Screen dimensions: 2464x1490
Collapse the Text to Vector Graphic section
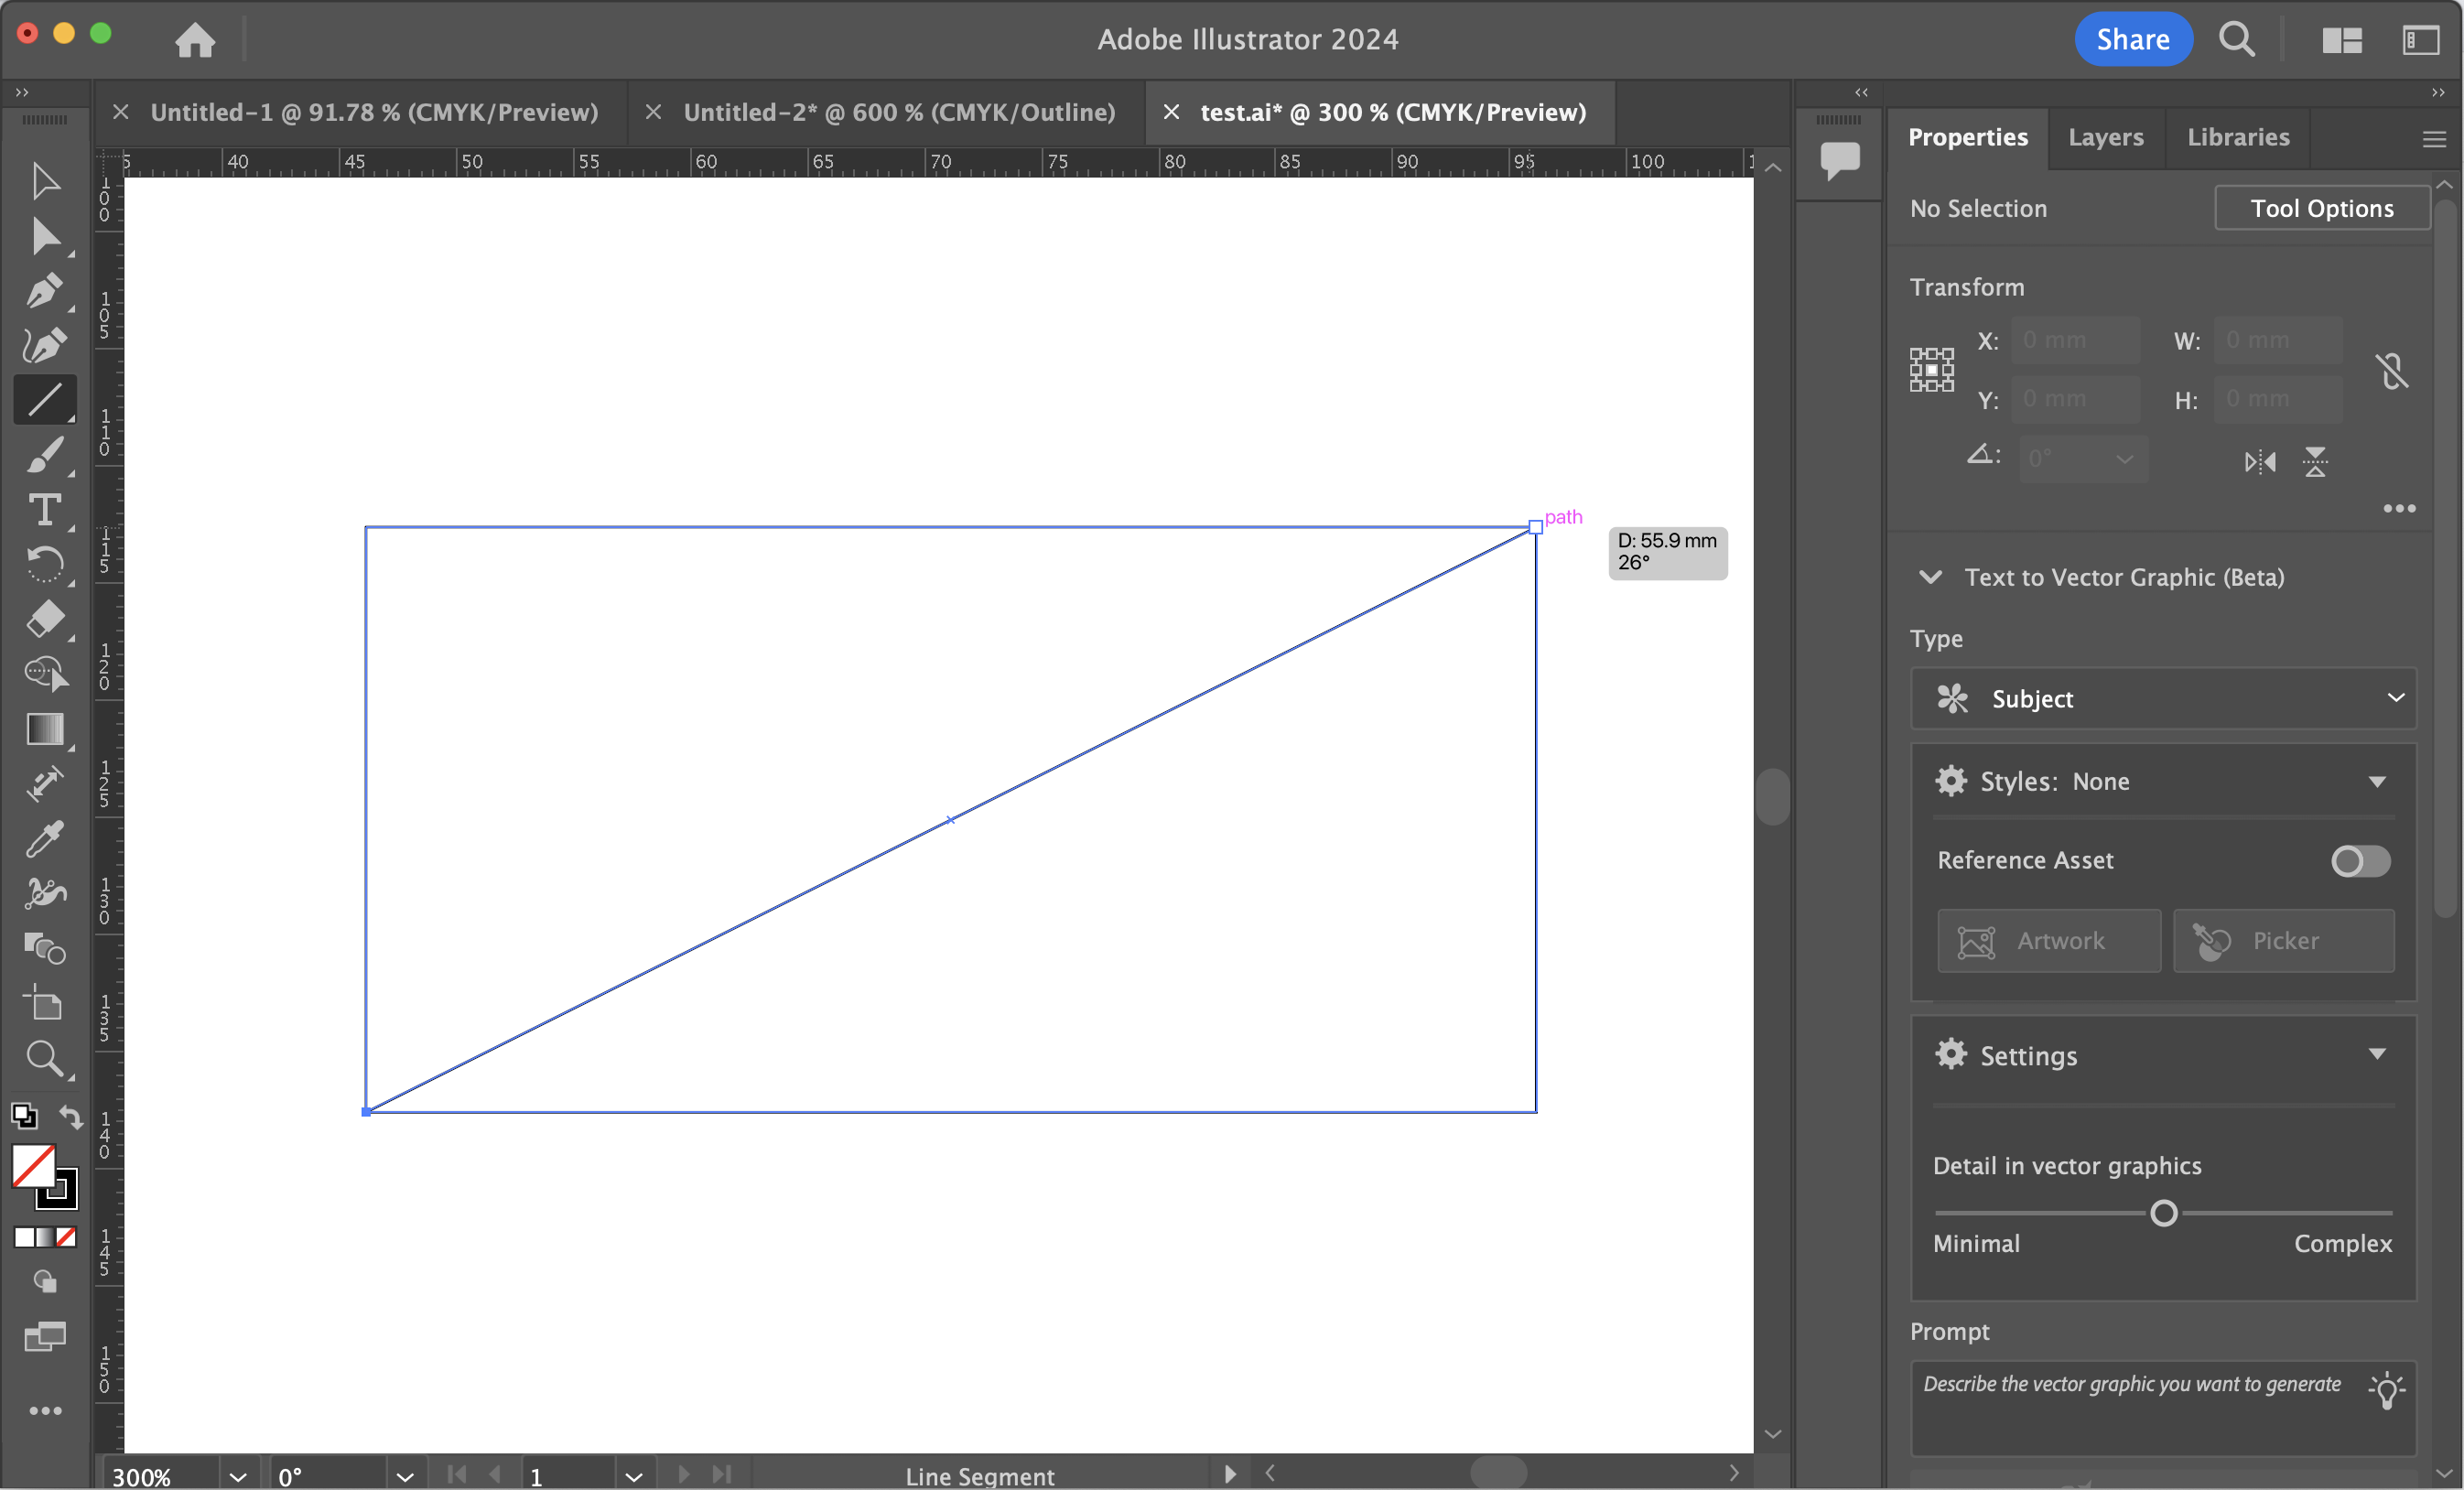click(1930, 577)
